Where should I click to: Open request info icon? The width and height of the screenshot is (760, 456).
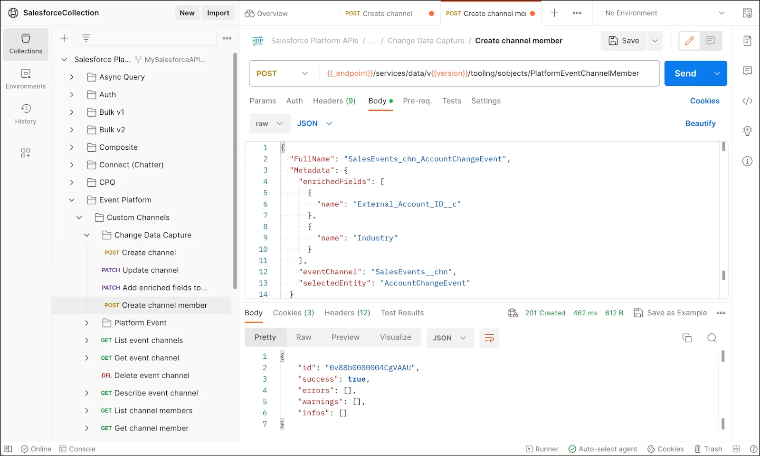[x=747, y=161]
